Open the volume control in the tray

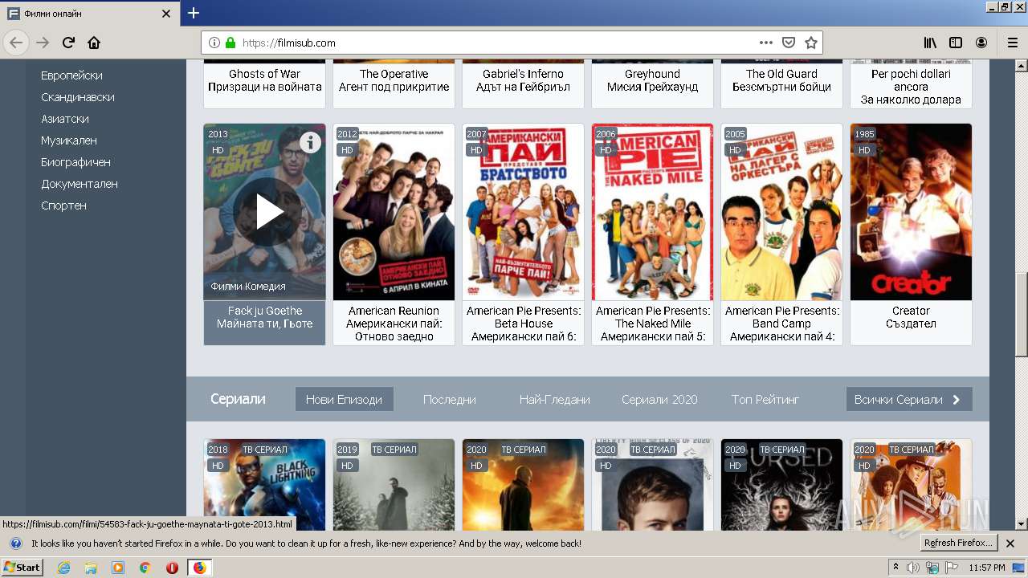click(913, 568)
